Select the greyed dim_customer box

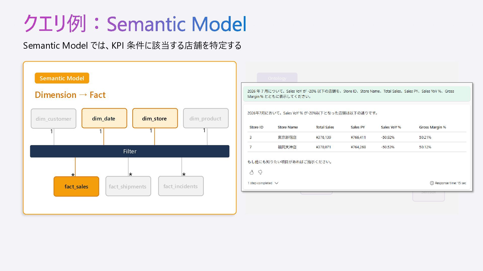(54, 118)
